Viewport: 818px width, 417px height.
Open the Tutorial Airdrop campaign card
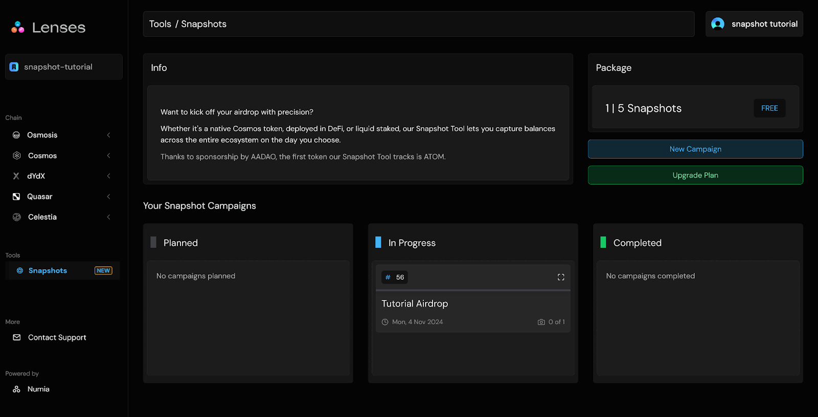point(473,298)
